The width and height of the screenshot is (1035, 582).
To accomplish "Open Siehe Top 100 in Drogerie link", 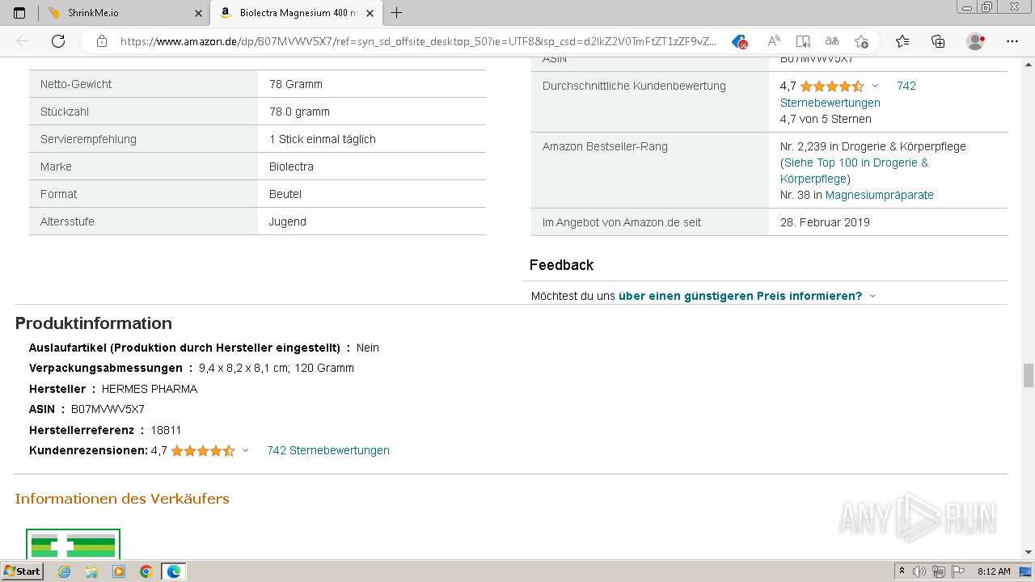I will click(854, 171).
